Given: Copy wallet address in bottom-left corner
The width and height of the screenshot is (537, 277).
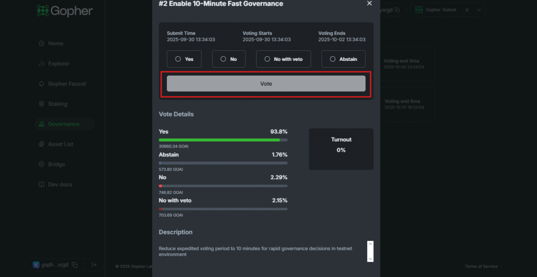Looking at the screenshot, I should (x=75, y=265).
